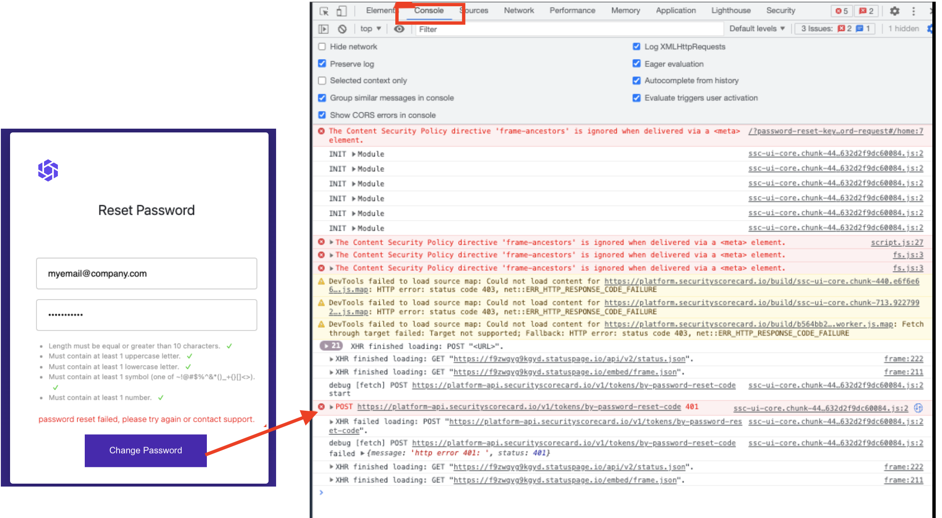The width and height of the screenshot is (942, 518).
Task: Expand the XHR failed loading POST entry
Action: click(331, 422)
